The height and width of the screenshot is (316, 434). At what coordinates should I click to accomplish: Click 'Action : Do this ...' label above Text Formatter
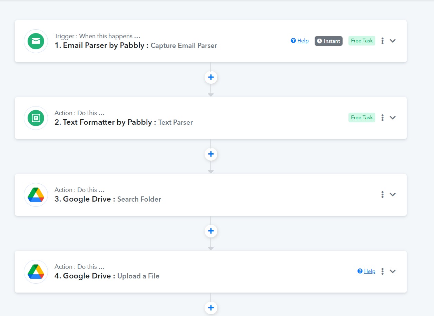(x=79, y=113)
